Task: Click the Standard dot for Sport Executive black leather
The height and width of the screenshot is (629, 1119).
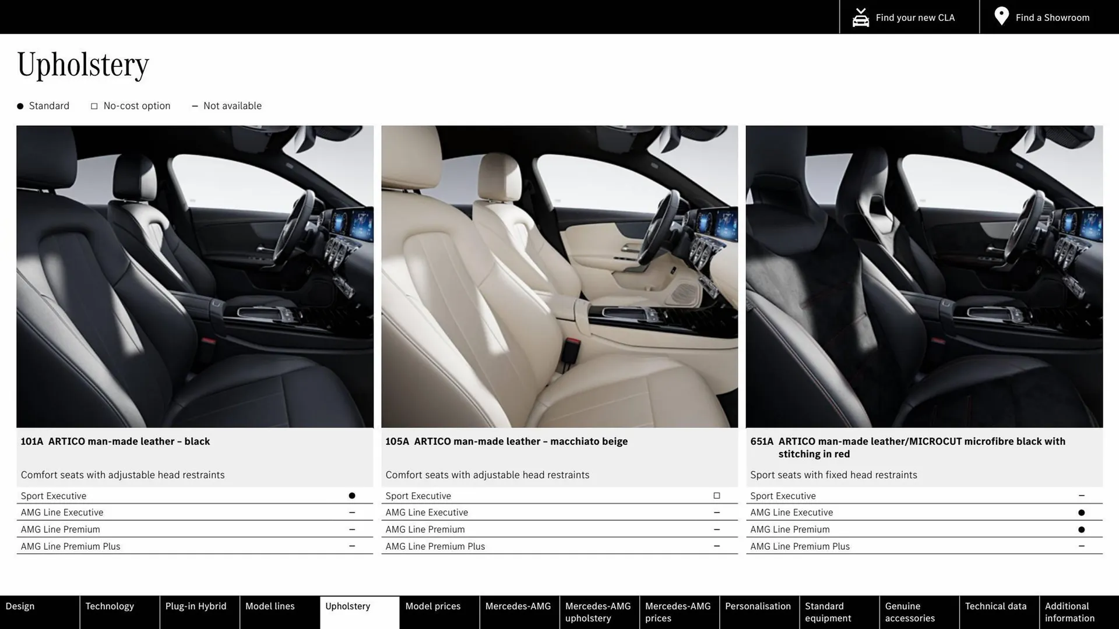Action: [x=351, y=495]
